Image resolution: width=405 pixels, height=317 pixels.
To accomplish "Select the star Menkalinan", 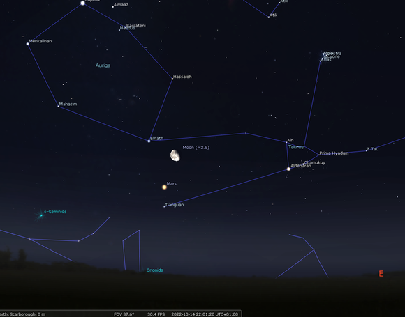I will click(28, 44).
